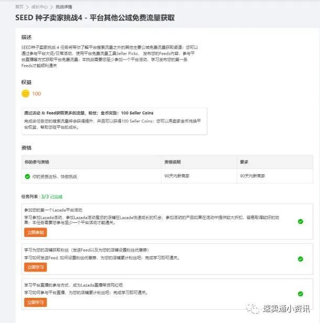The height and width of the screenshot is (323, 320).
Task: Click the 100 coins reward value
Action: (x=37, y=94)
